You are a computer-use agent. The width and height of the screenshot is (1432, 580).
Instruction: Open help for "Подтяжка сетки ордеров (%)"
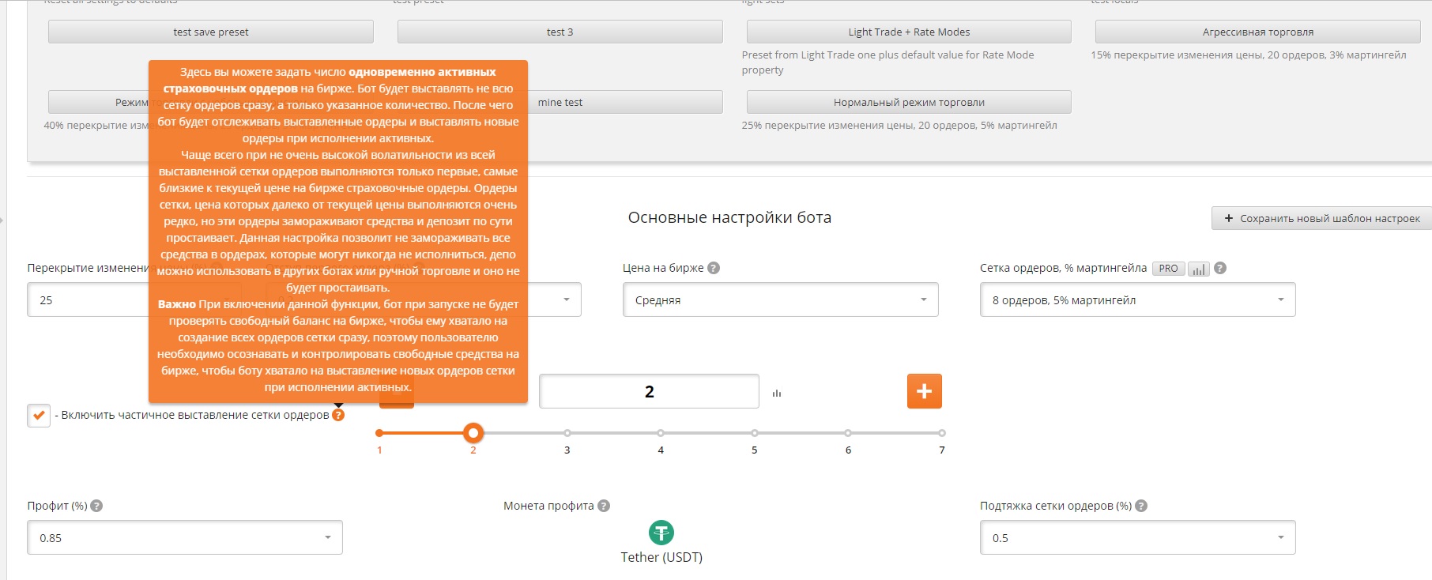pyautogui.click(x=1141, y=506)
